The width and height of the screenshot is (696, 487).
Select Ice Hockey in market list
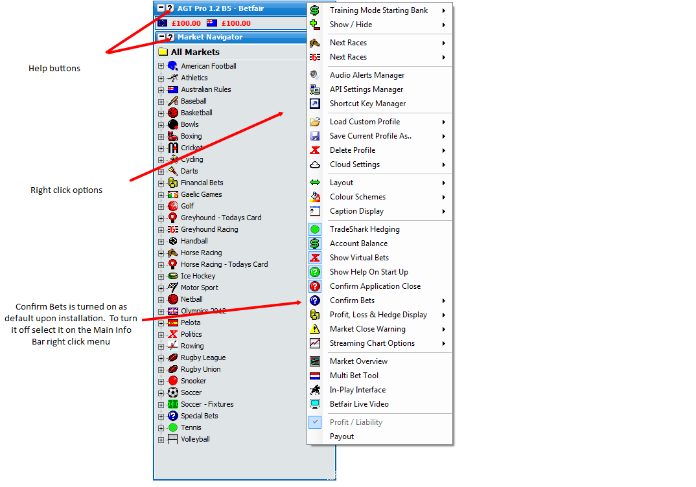point(198,276)
